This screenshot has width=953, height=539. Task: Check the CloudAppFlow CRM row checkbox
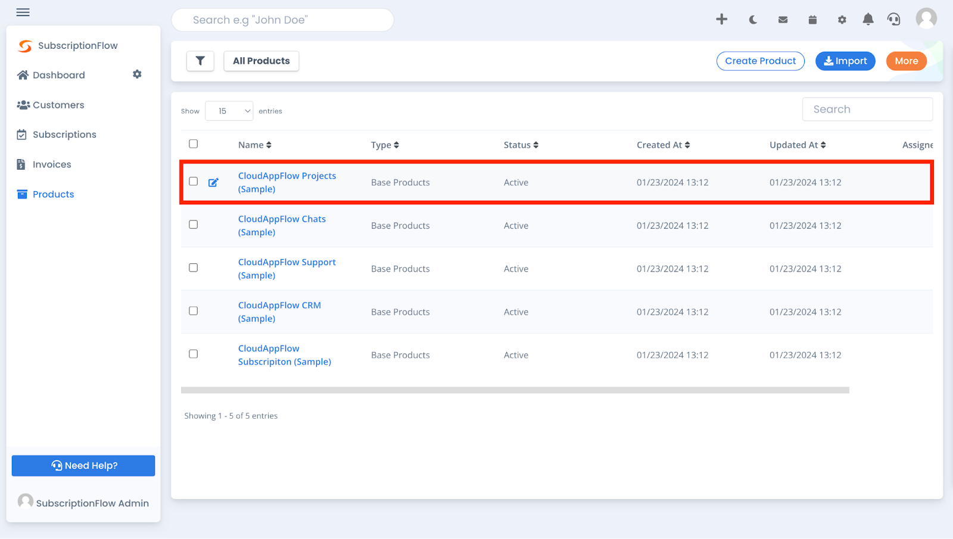click(193, 311)
